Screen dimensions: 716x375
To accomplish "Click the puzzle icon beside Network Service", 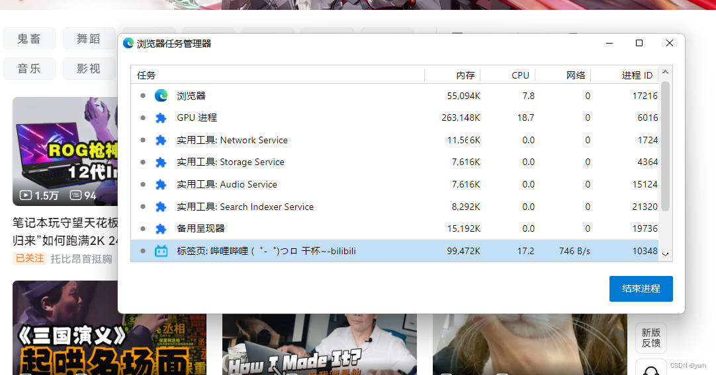I will (x=161, y=141).
